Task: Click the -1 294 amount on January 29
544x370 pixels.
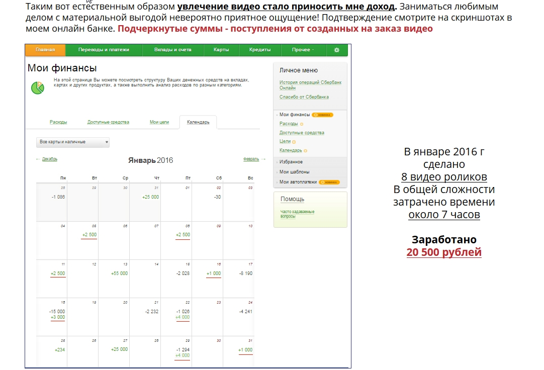Action: [183, 350]
